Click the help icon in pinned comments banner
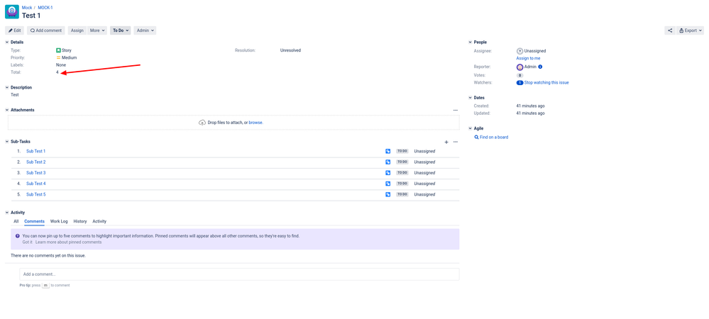This screenshot has width=709, height=319. point(17,236)
